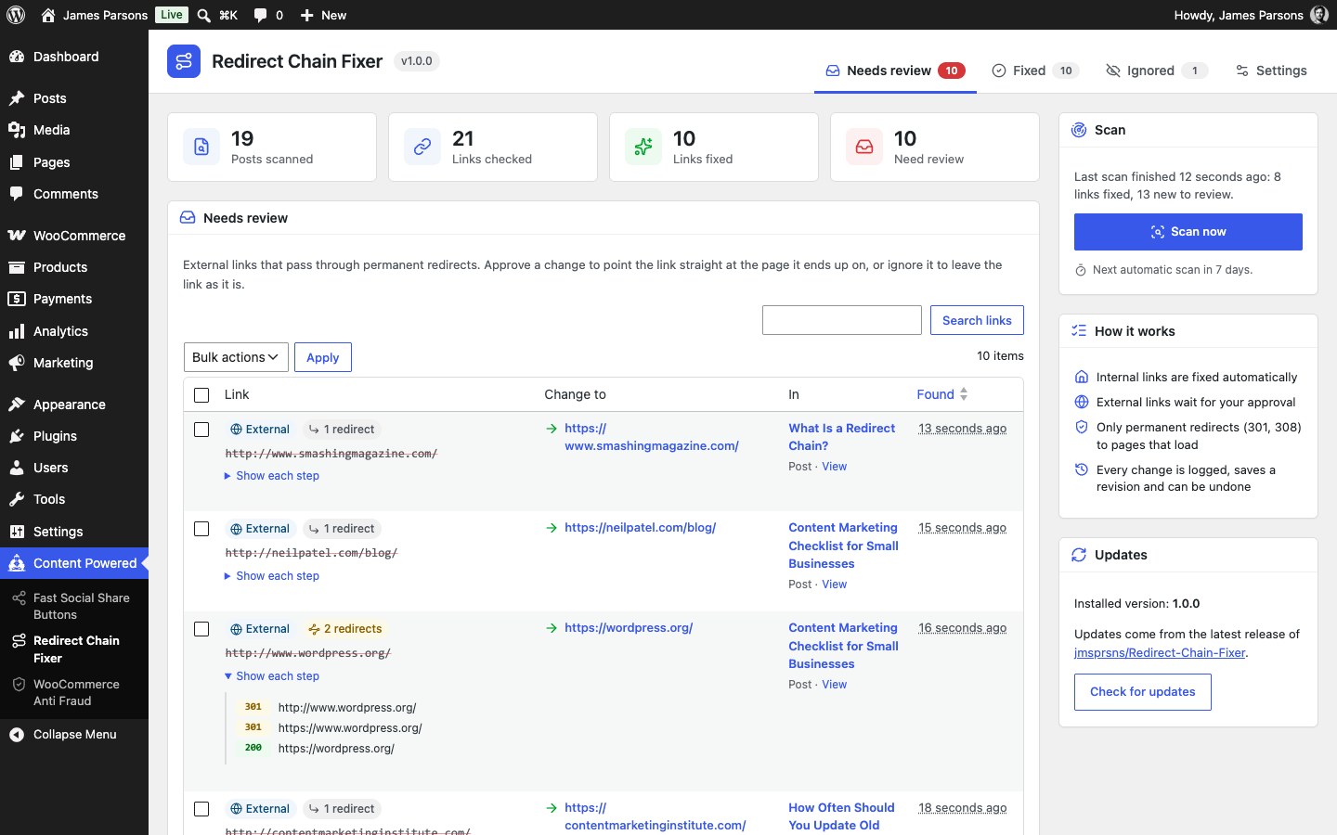Screen dimensions: 1337x835
Task: Check the neilpatel.com row checkbox
Action: 201,529
